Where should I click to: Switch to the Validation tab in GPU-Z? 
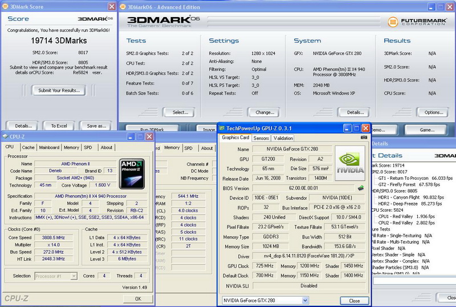click(x=283, y=138)
